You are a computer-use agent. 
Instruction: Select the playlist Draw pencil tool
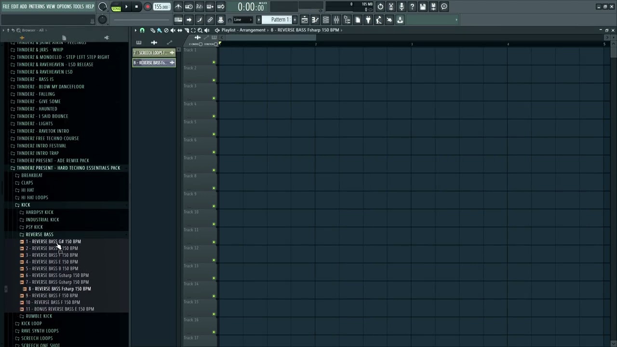point(153,30)
